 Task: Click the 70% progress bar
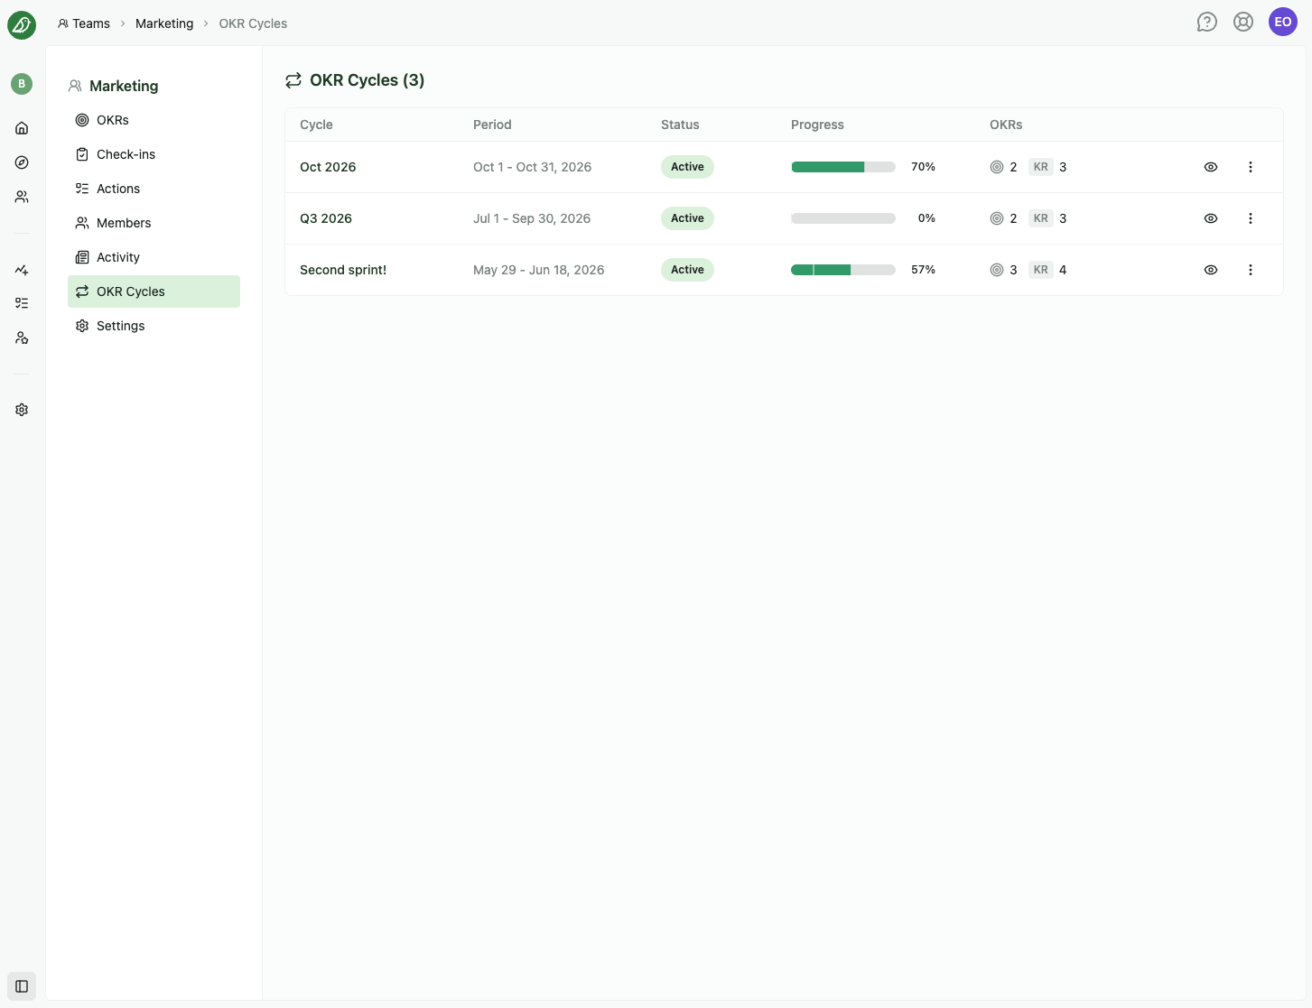pyautogui.click(x=843, y=167)
